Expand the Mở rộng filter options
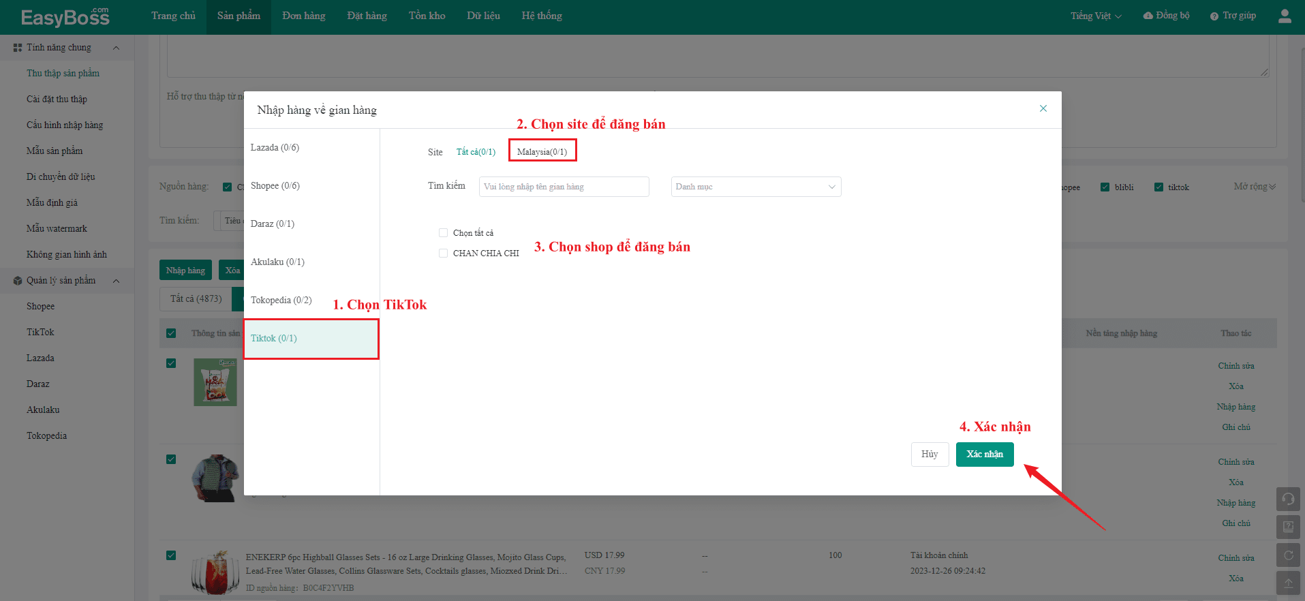Image resolution: width=1305 pixels, height=601 pixels. tap(1255, 187)
